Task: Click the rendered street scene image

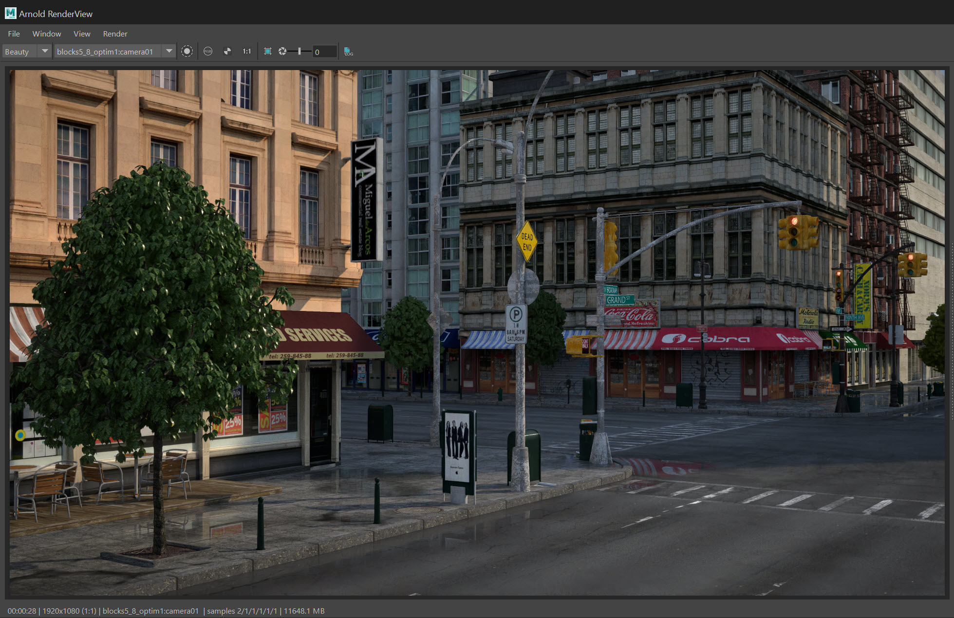Action: tap(477, 332)
